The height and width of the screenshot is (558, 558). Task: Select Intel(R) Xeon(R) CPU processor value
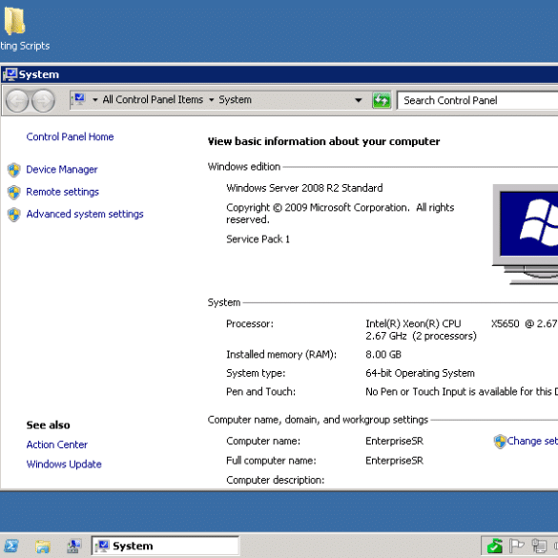coord(462,329)
